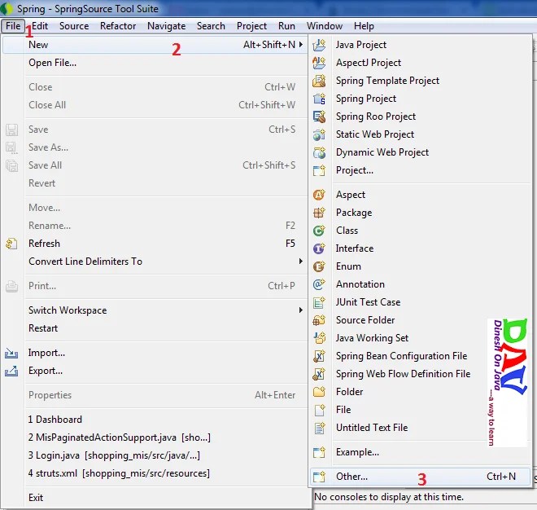Select Import... menu entry label

(x=46, y=353)
